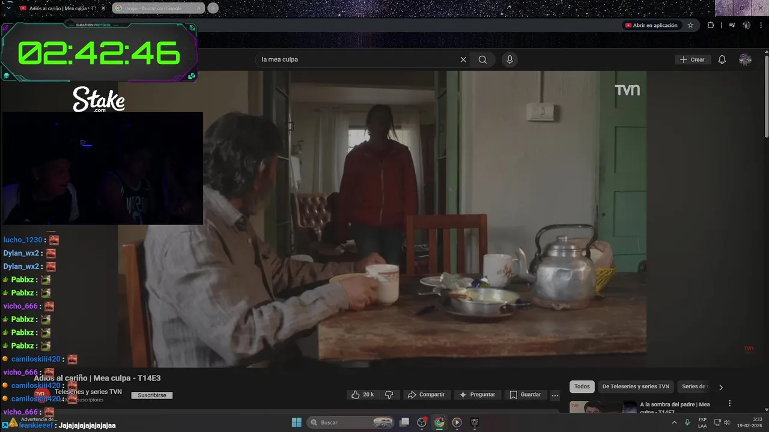The height and width of the screenshot is (432, 769).
Task: Show more filter chips with right arrow
Action: pyautogui.click(x=721, y=387)
